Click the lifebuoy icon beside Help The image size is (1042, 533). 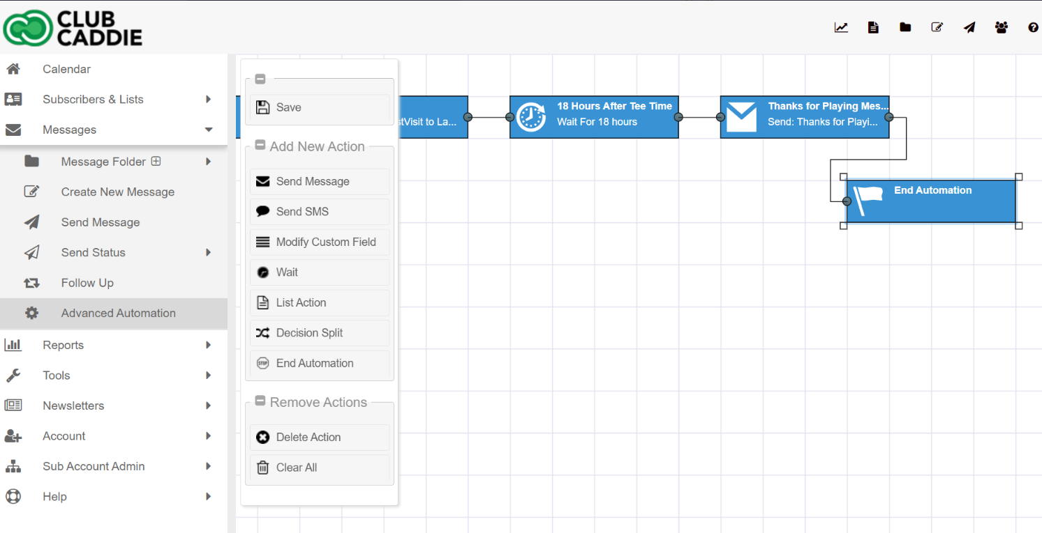click(x=13, y=497)
